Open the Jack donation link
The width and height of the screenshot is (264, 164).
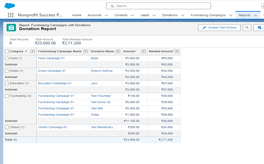[94, 83]
